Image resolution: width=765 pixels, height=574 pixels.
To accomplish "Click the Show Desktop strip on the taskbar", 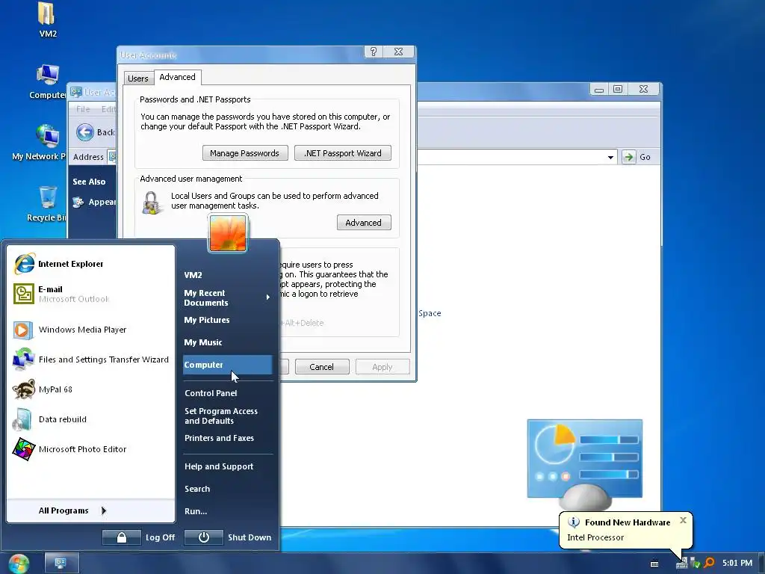I will [x=761, y=564].
